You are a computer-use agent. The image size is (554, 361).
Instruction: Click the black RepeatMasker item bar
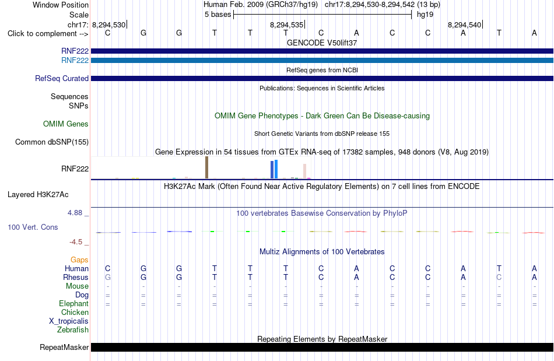coord(322,347)
